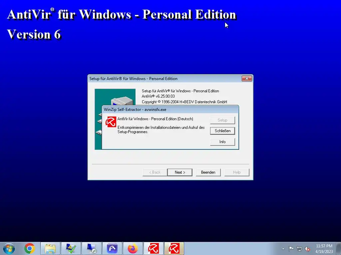Switch to the first AntiVir taskbar item

pyautogui.click(x=153, y=248)
